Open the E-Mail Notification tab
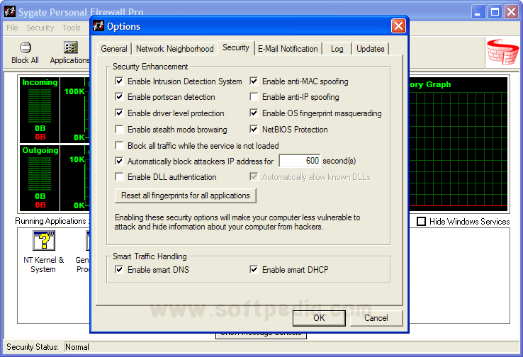 tap(288, 49)
